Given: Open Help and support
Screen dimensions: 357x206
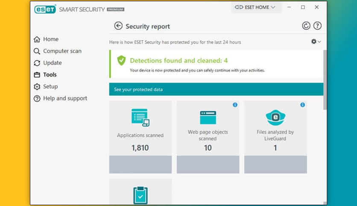Looking at the screenshot, I should (x=65, y=98).
